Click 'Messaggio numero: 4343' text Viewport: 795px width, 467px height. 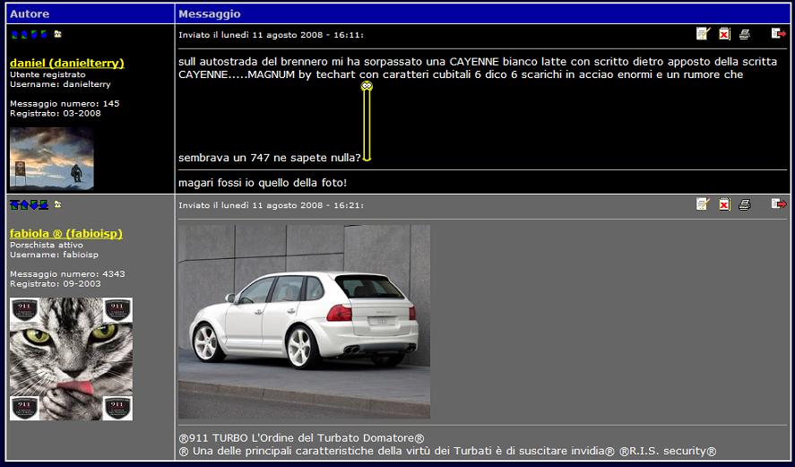click(67, 273)
